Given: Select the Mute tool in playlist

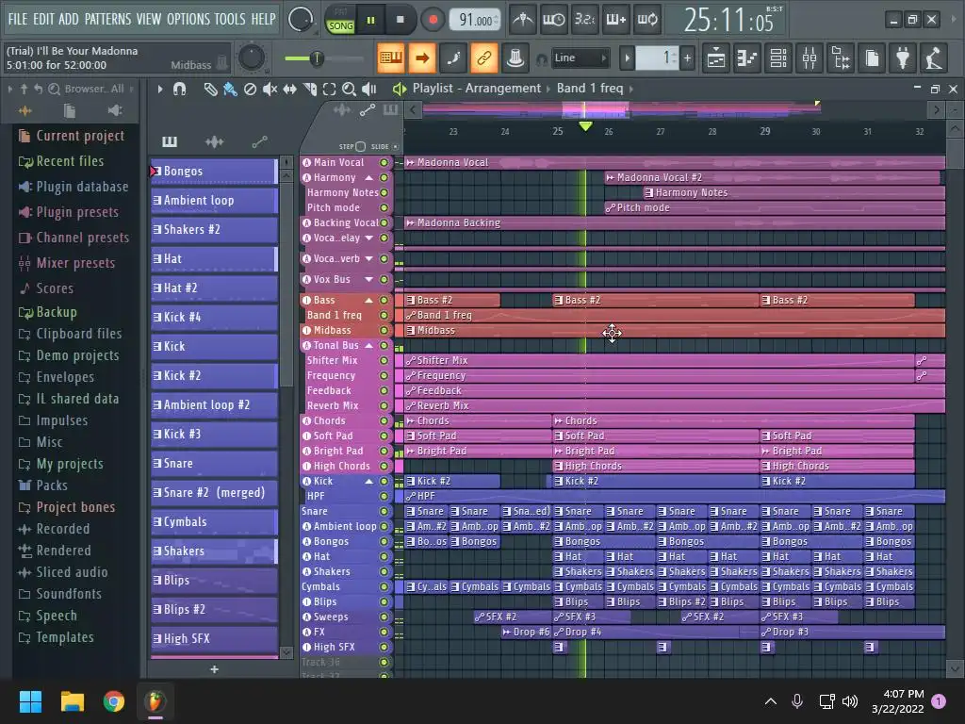Looking at the screenshot, I should pos(270,90).
